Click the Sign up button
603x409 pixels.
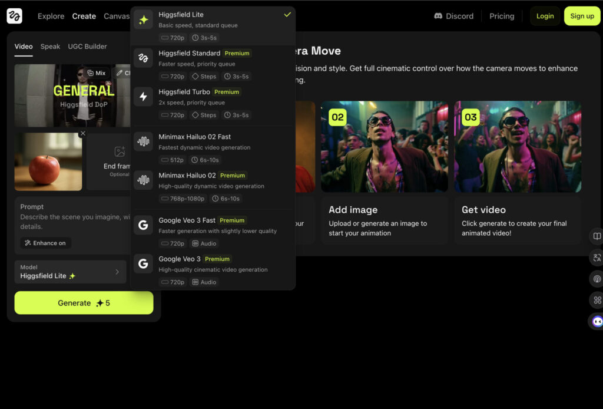(582, 16)
